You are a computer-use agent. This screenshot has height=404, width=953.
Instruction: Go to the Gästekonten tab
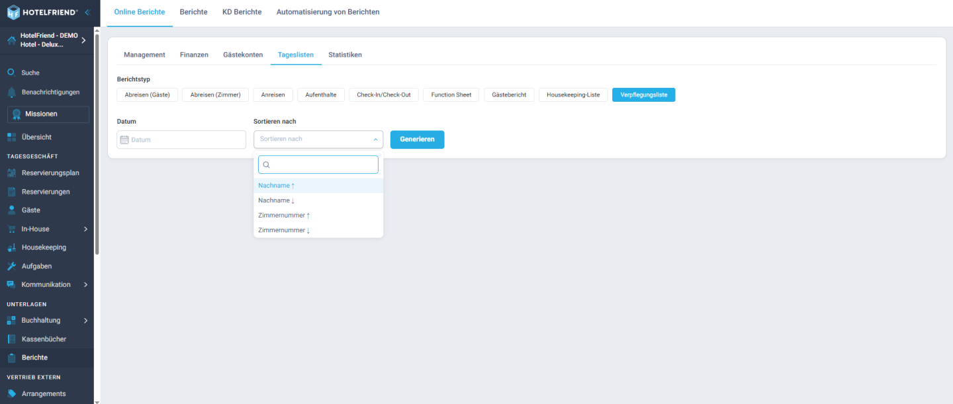(x=243, y=54)
